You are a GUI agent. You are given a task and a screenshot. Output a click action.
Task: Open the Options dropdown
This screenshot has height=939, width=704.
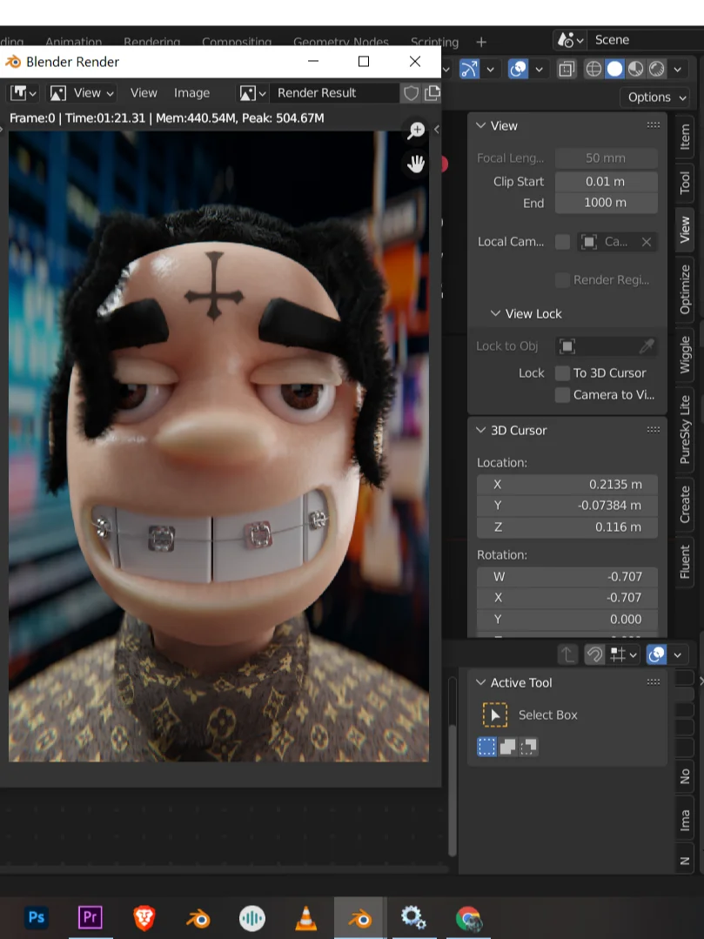657,97
